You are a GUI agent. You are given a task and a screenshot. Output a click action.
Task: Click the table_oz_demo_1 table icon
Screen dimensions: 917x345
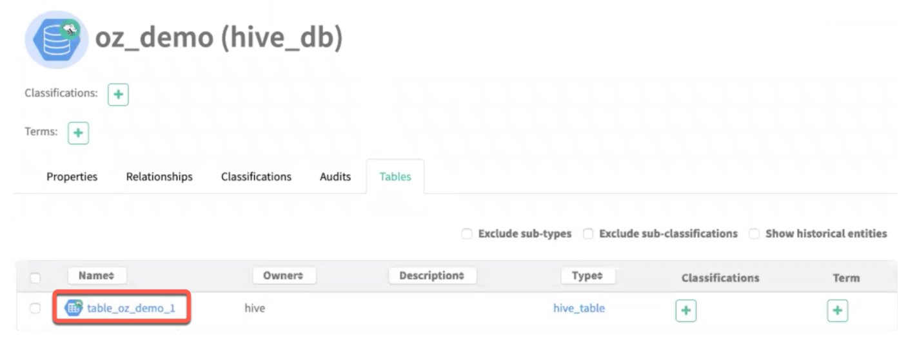pos(74,308)
